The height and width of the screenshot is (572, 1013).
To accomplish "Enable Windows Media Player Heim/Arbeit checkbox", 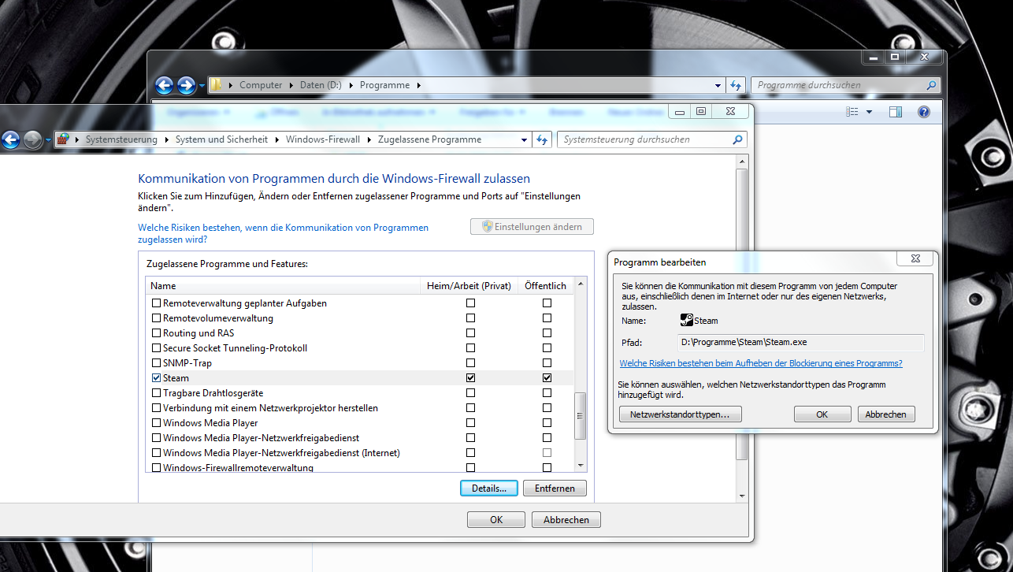I will pyautogui.click(x=470, y=423).
